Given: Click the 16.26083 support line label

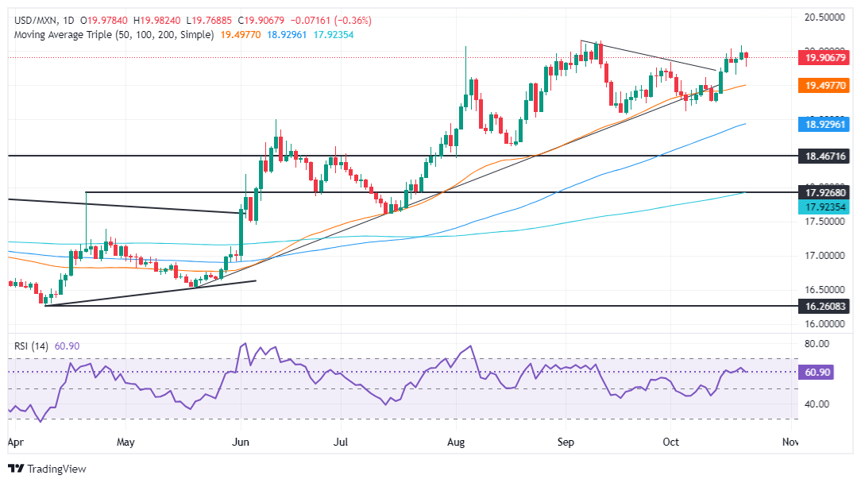Looking at the screenshot, I should pos(824,306).
